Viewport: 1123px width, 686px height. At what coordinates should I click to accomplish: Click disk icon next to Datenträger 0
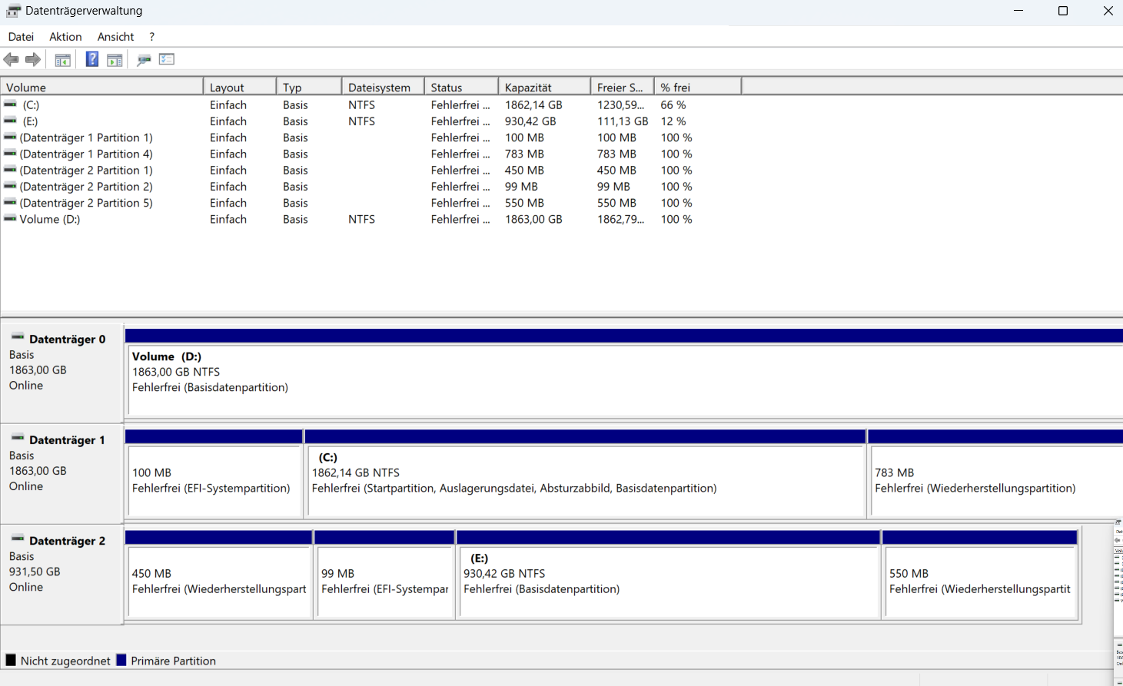coord(18,337)
